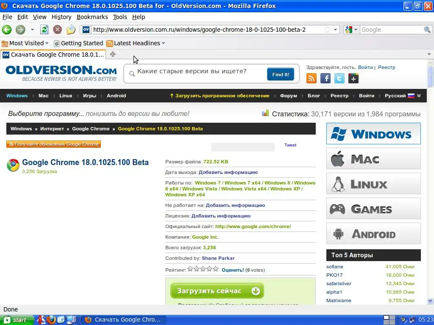The width and height of the screenshot is (434, 325).
Task: Open the Bookmarks menu
Action: [x=92, y=17]
